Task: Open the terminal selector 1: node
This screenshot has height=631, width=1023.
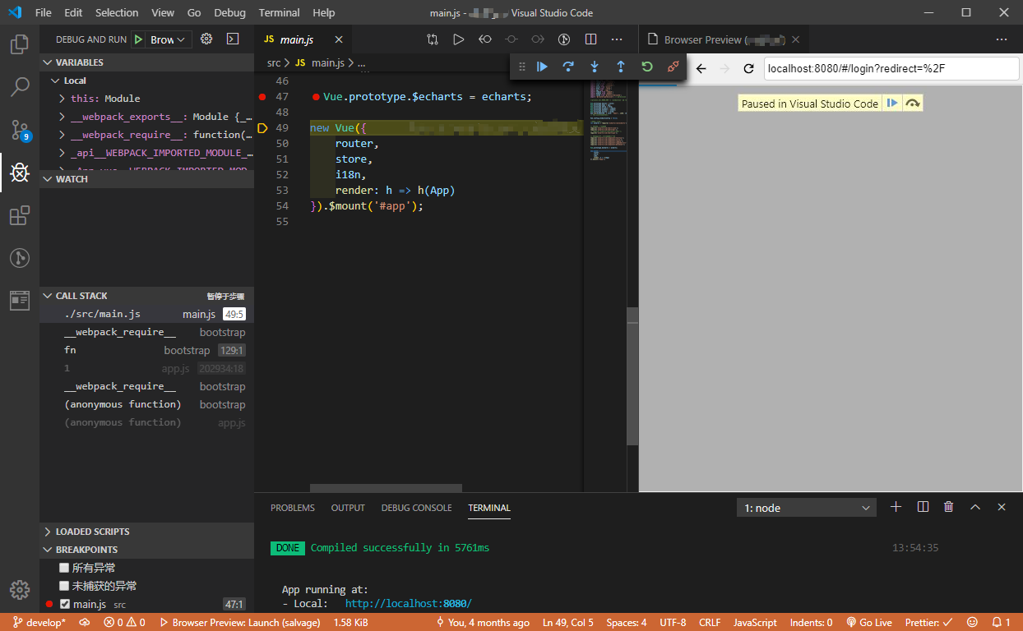Action: (x=807, y=508)
